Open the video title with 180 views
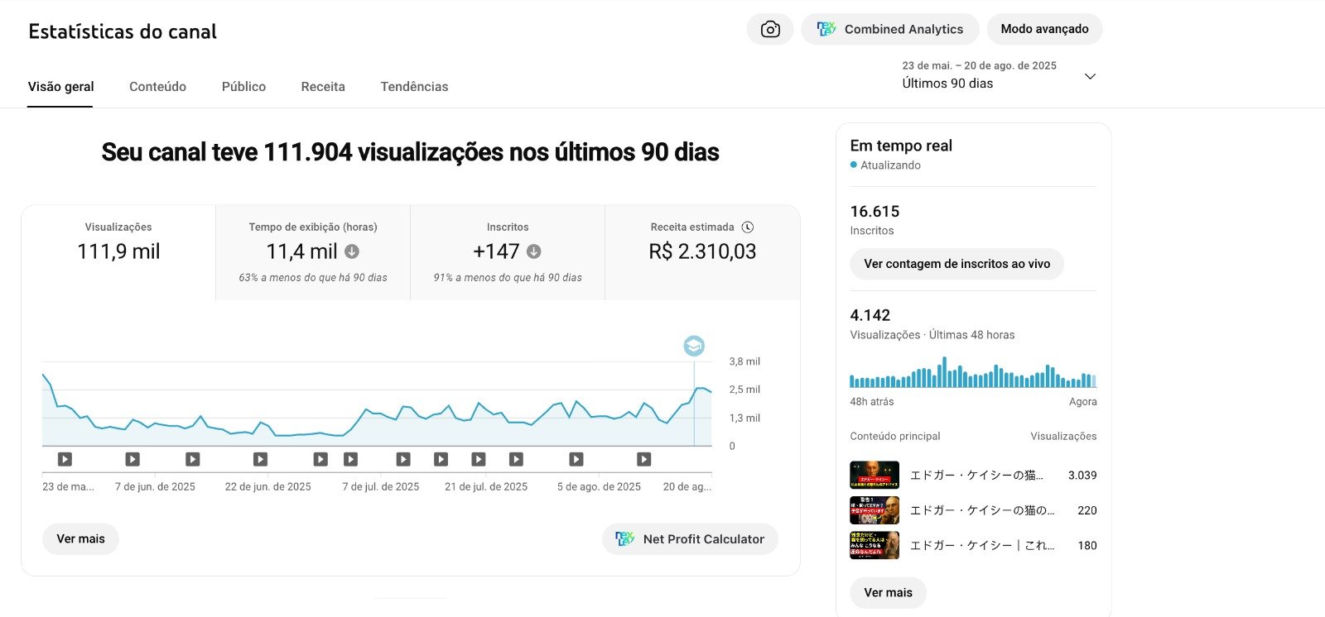Image resolution: width=1325 pixels, height=617 pixels. (x=983, y=546)
